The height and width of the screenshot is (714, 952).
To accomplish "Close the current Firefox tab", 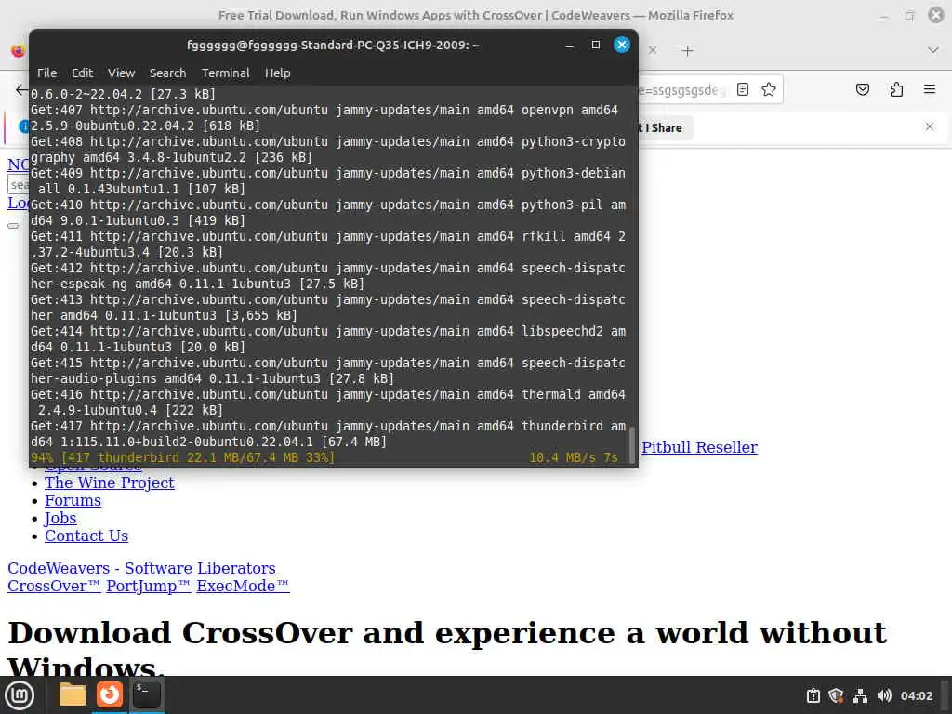I will [653, 50].
